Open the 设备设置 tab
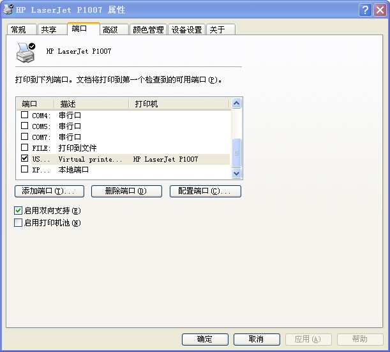The width and height of the screenshot is (390, 352). (x=186, y=29)
